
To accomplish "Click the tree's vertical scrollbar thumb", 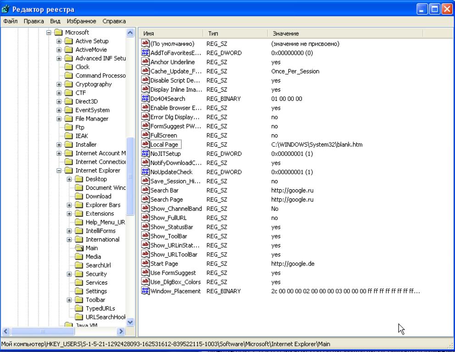I will (x=130, y=176).
